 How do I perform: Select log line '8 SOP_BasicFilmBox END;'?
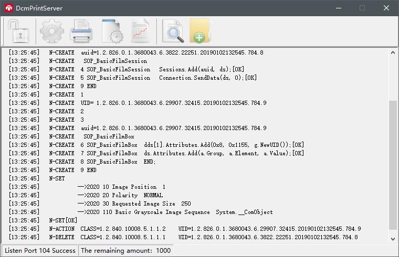pos(82,162)
